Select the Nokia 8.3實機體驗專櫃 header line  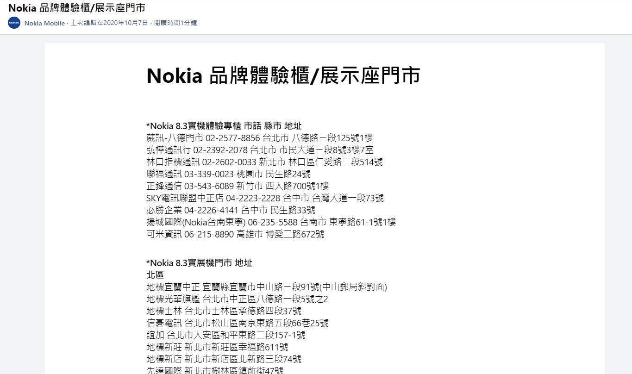224,126
